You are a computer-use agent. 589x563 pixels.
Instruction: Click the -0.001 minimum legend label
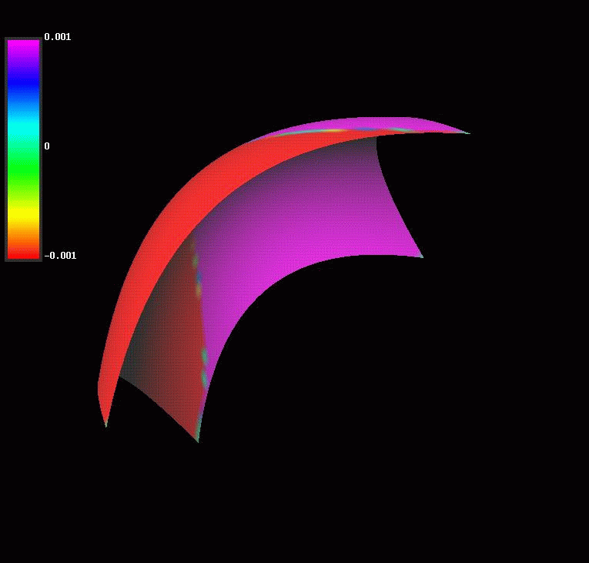click(60, 256)
